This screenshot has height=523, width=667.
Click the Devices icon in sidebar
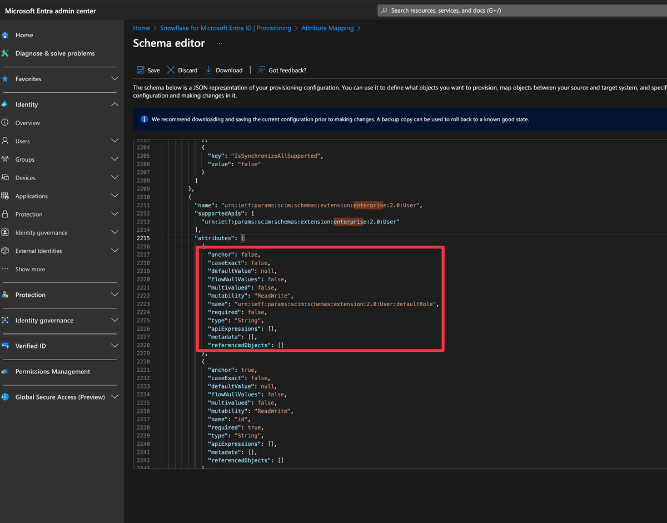click(5, 178)
